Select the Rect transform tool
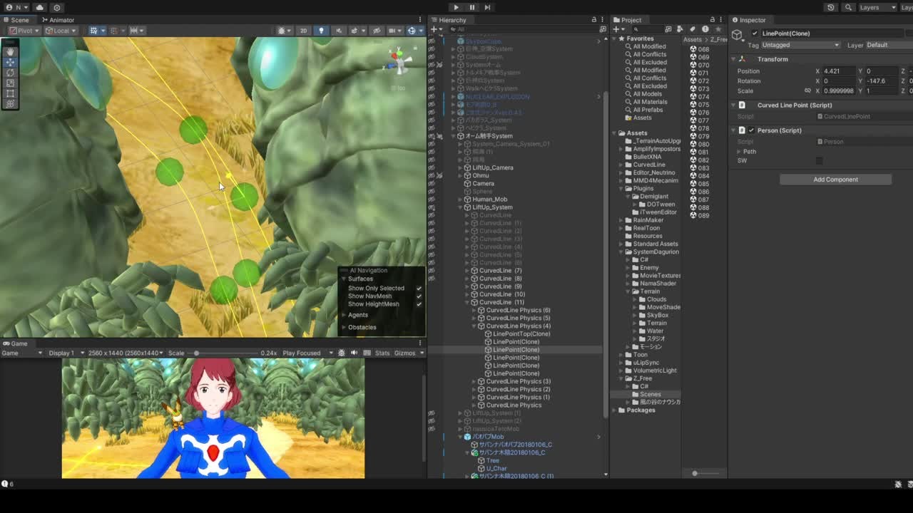Viewport: 913px width, 513px height. coord(10,93)
